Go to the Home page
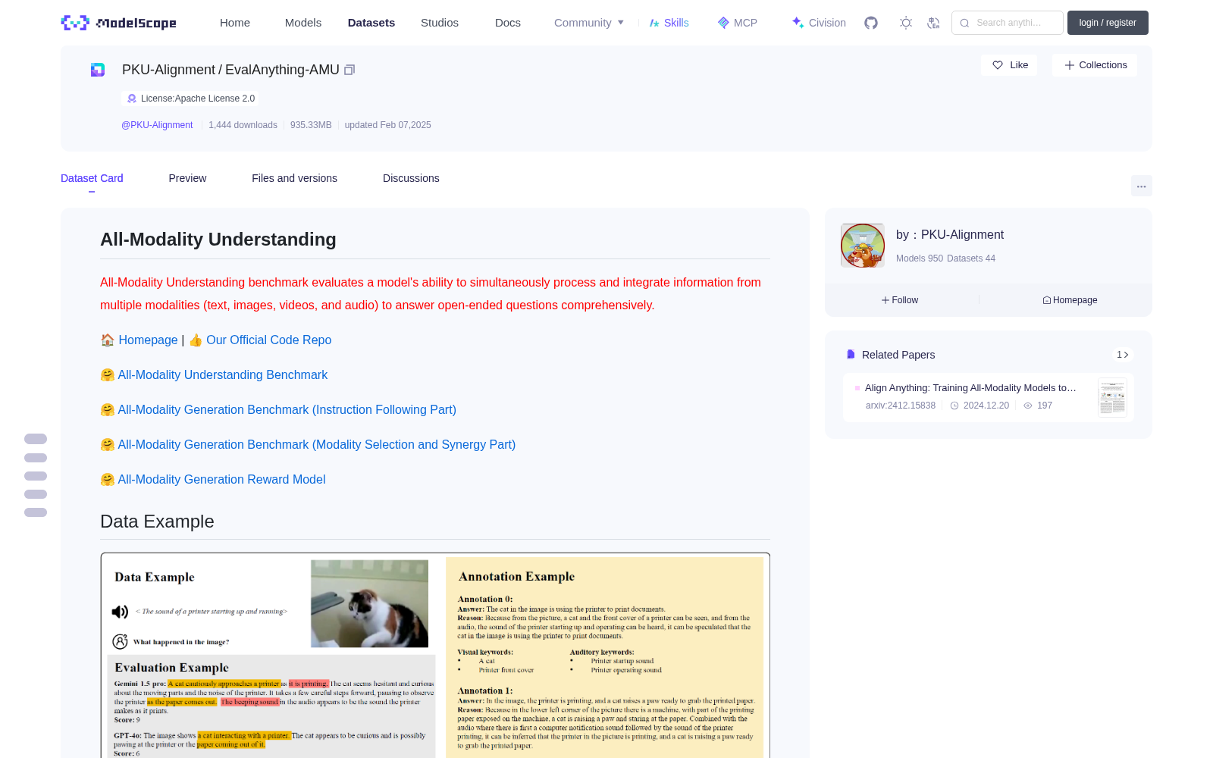1213x758 pixels. (x=235, y=23)
